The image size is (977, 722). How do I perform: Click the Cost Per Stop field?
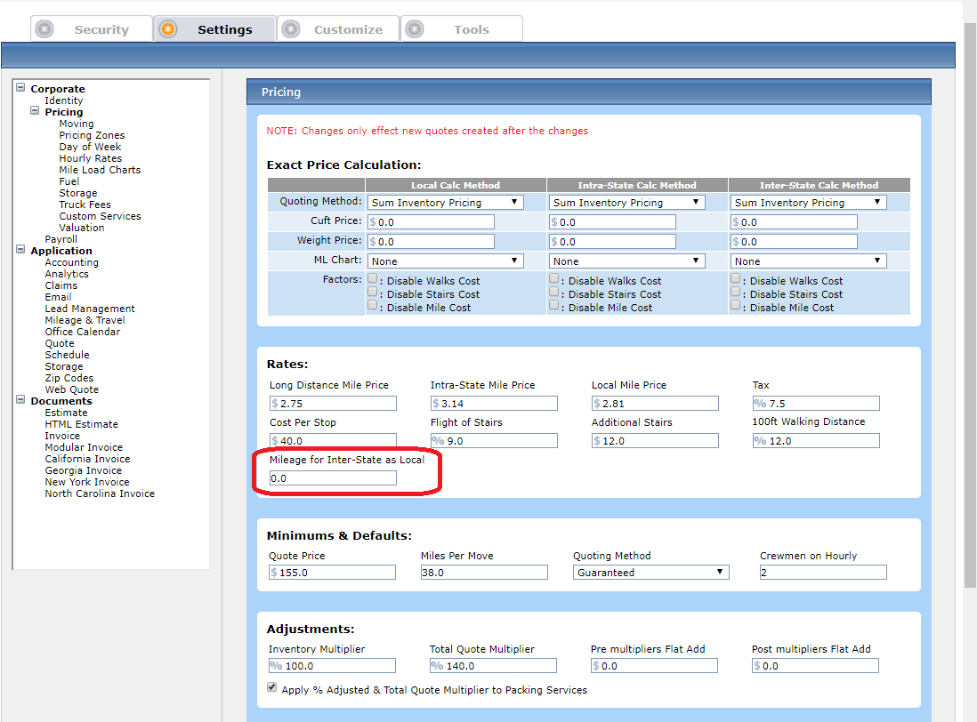(x=333, y=441)
